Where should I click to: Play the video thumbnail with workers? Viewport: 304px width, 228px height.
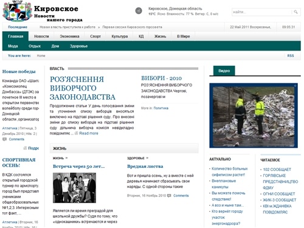click(x=254, y=116)
